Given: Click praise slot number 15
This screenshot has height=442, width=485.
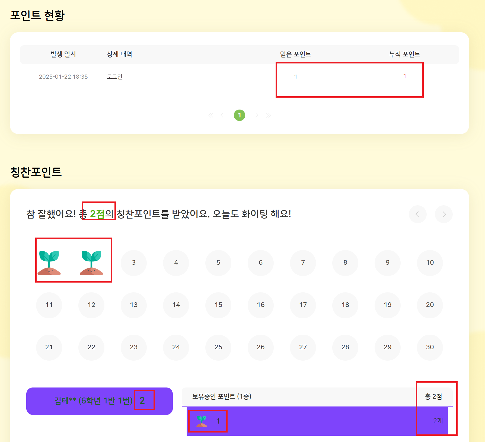Looking at the screenshot, I should click(218, 305).
